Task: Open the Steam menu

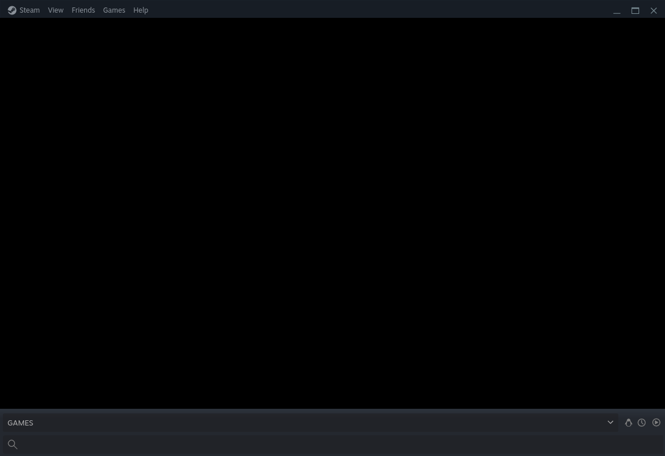Action: 29,10
